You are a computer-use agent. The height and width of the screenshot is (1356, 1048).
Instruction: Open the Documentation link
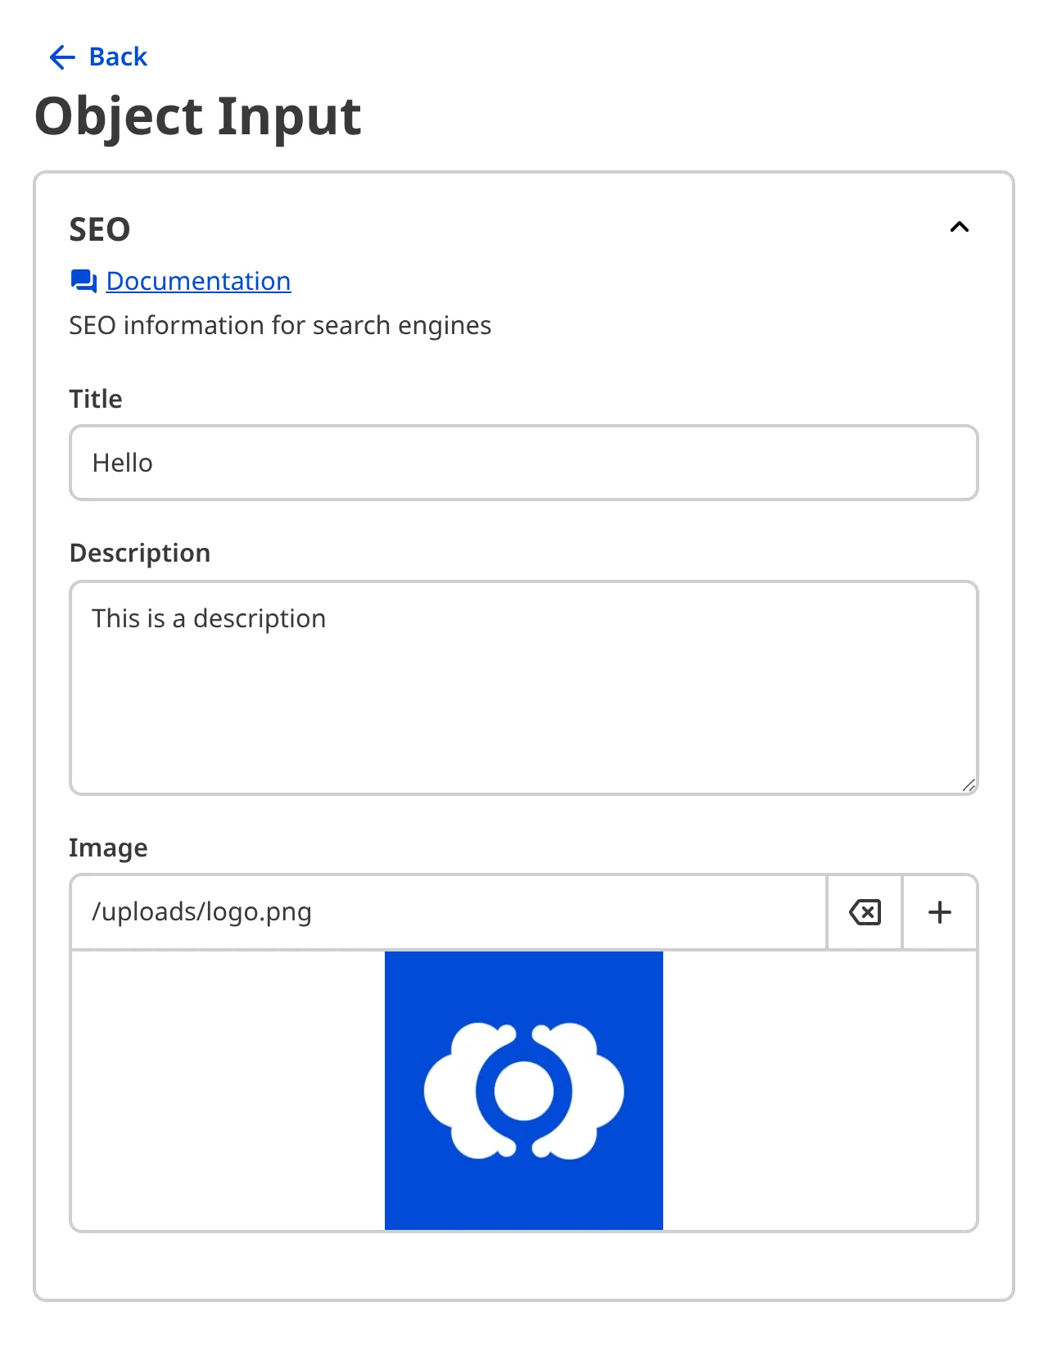point(198,281)
